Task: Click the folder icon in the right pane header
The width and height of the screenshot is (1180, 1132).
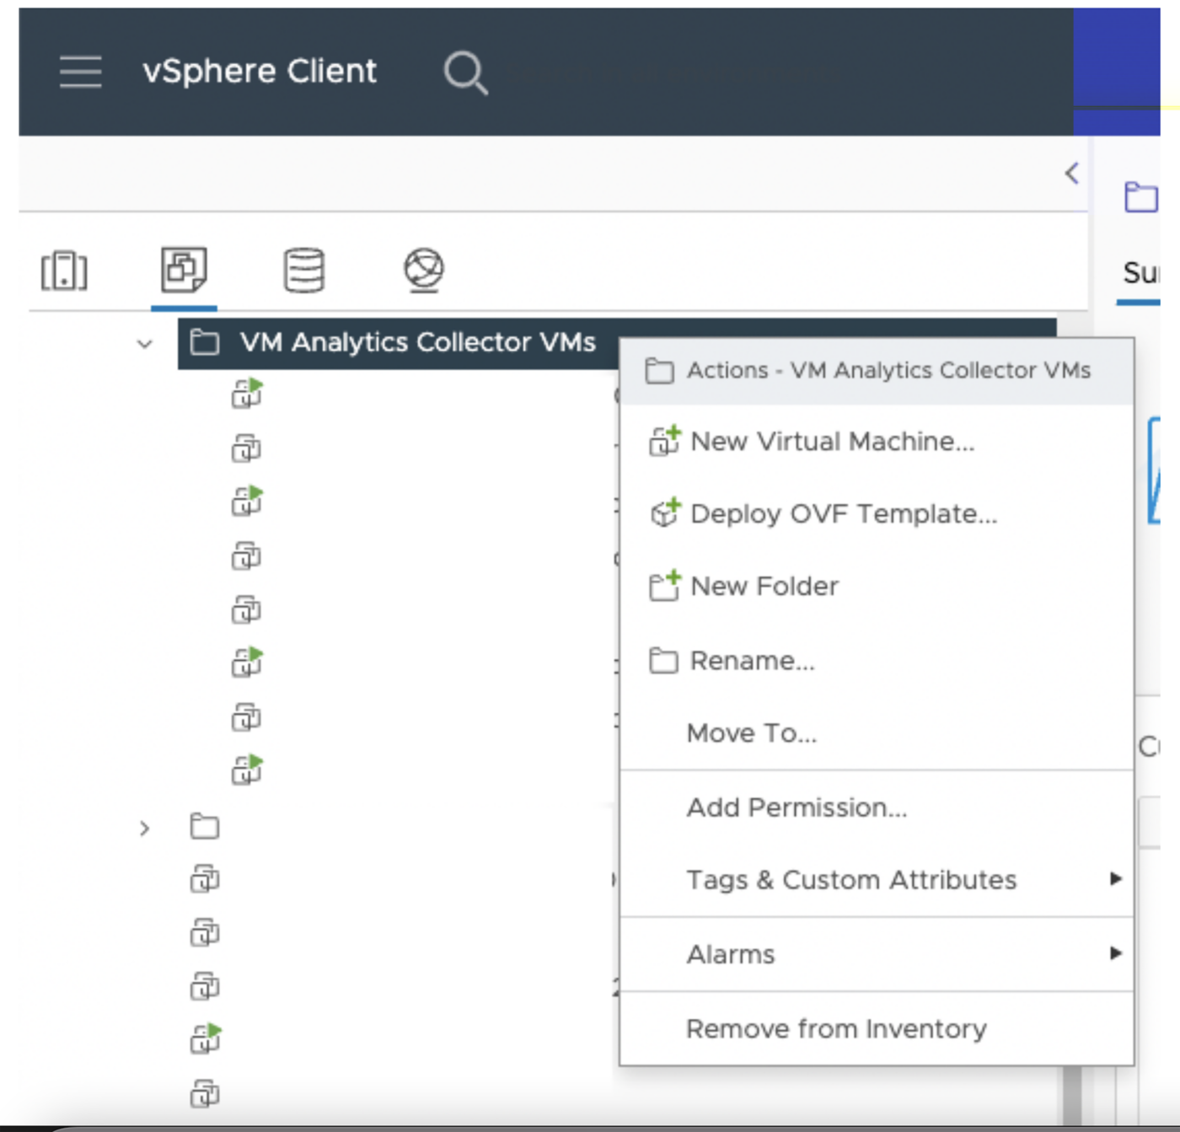Action: 1141,197
